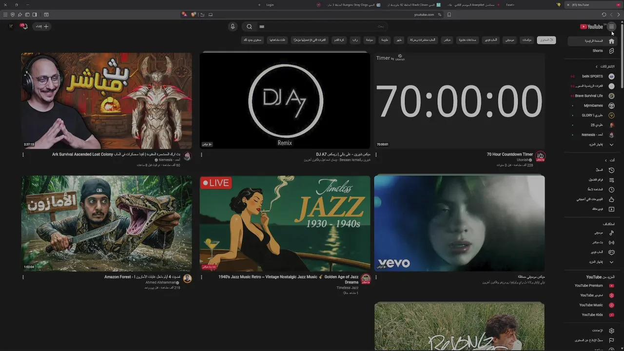Viewport: 624px width, 351px height.
Task: Open Watch later sidebar icon
Action: 611,190
